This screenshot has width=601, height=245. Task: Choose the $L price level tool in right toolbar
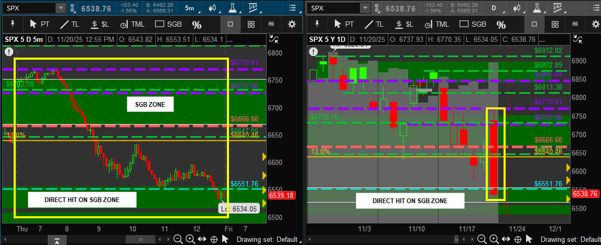click(x=404, y=25)
